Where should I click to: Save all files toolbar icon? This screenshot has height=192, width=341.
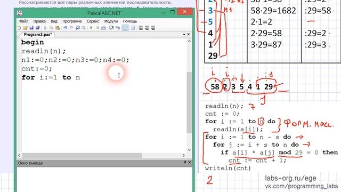(x=38, y=28)
